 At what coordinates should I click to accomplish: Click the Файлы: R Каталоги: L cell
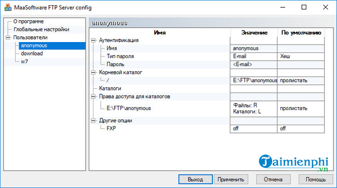coord(253,109)
